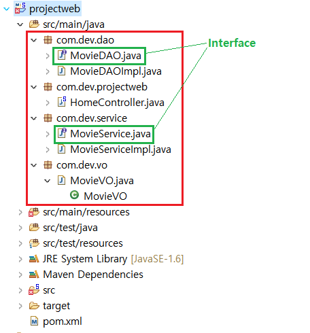Click the JRE System Library icon
This screenshot has width=310, height=333.
click(x=34, y=259)
